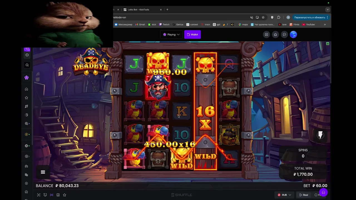
Task: Close the Lotto Bot - KickTools tab
Action: coord(161,10)
